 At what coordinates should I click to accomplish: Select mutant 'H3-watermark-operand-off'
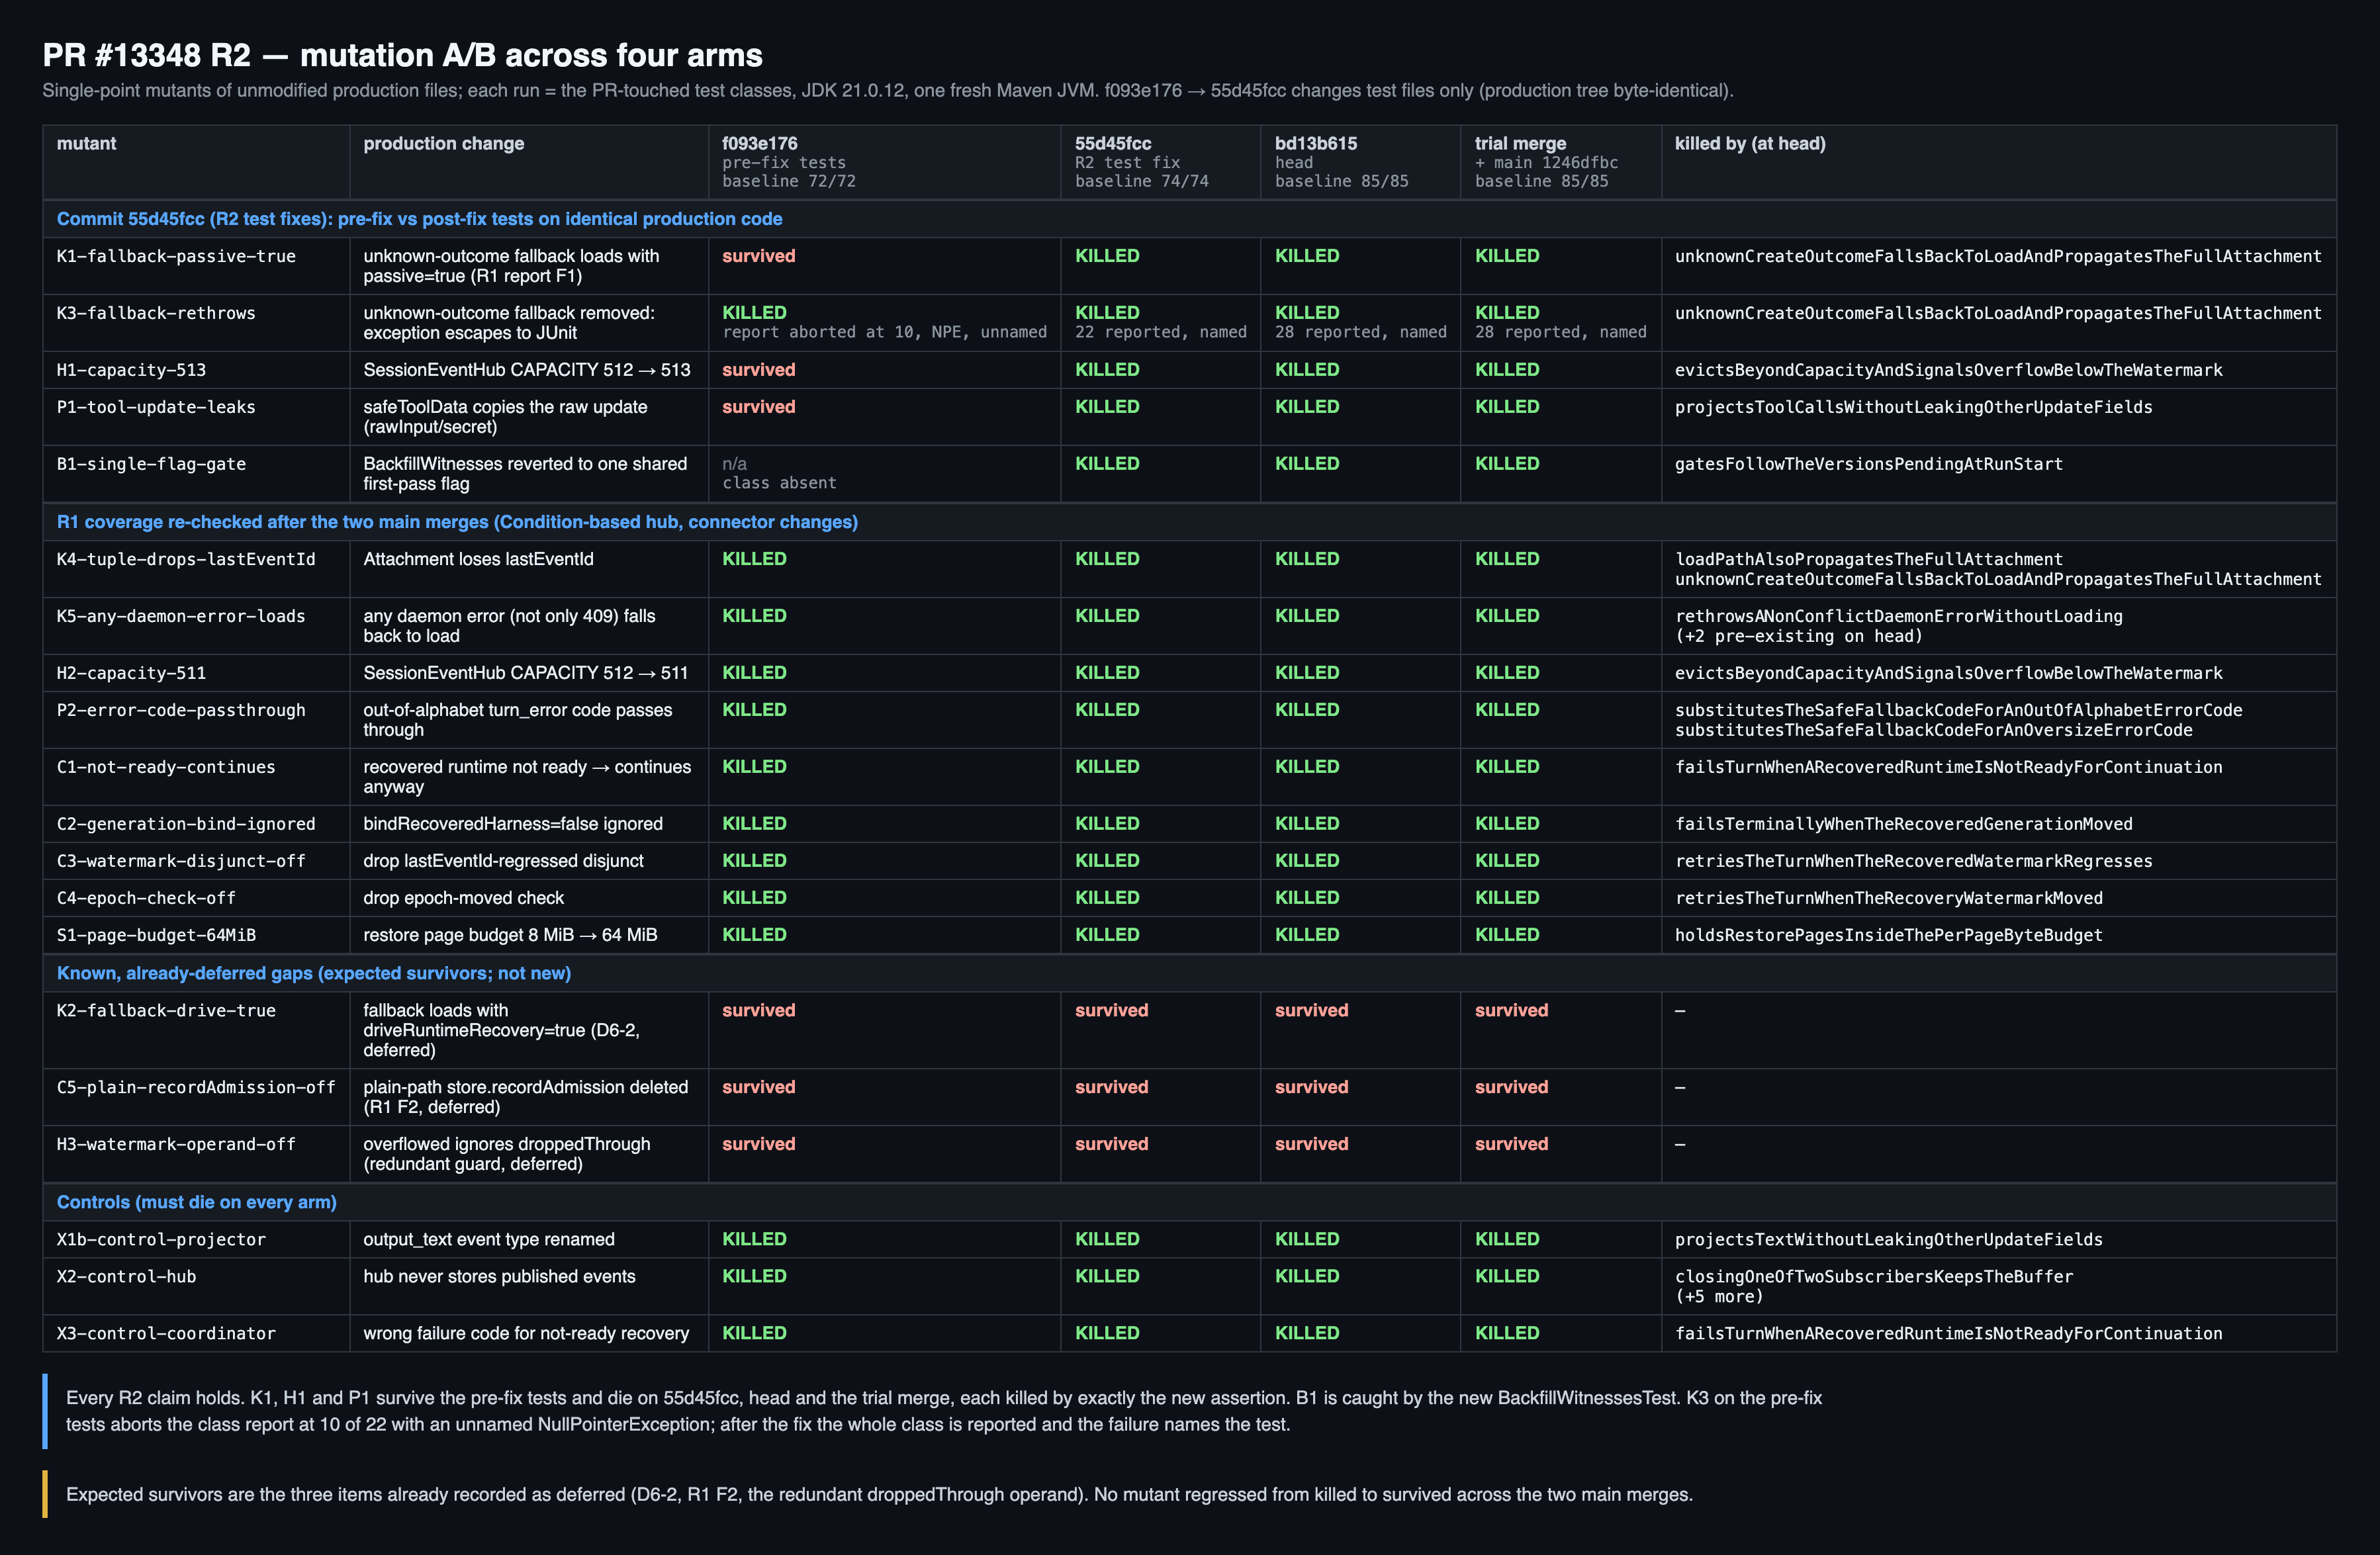tap(176, 1144)
